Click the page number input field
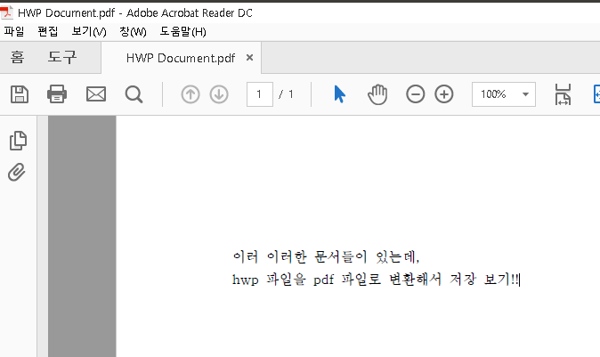This screenshot has height=357, width=600. [x=260, y=94]
